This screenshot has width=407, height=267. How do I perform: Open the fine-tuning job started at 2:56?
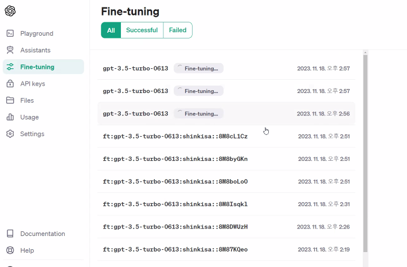226,114
